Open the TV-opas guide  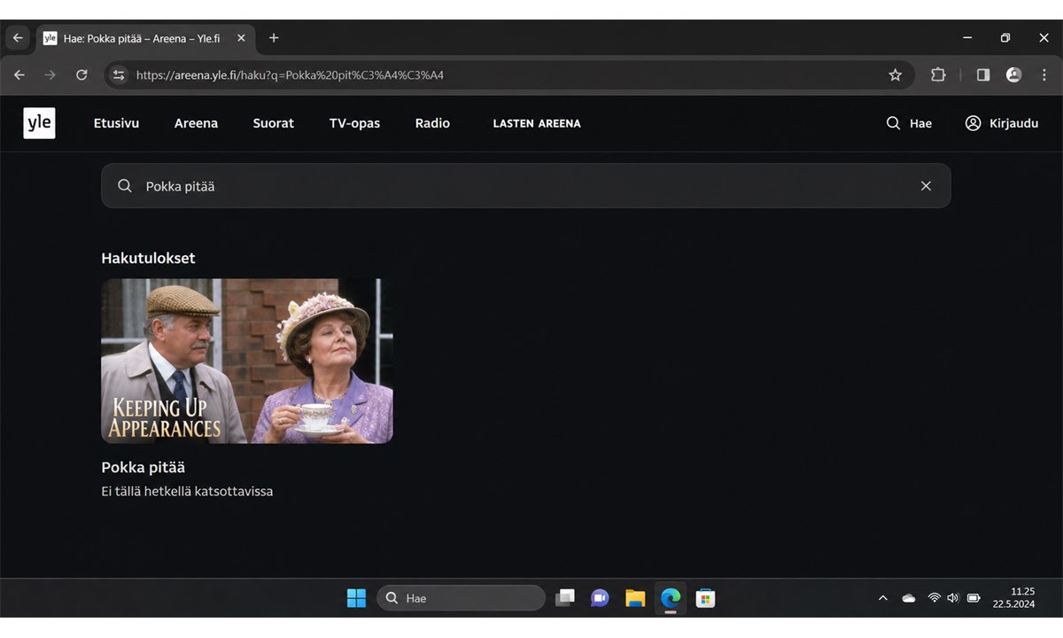354,123
